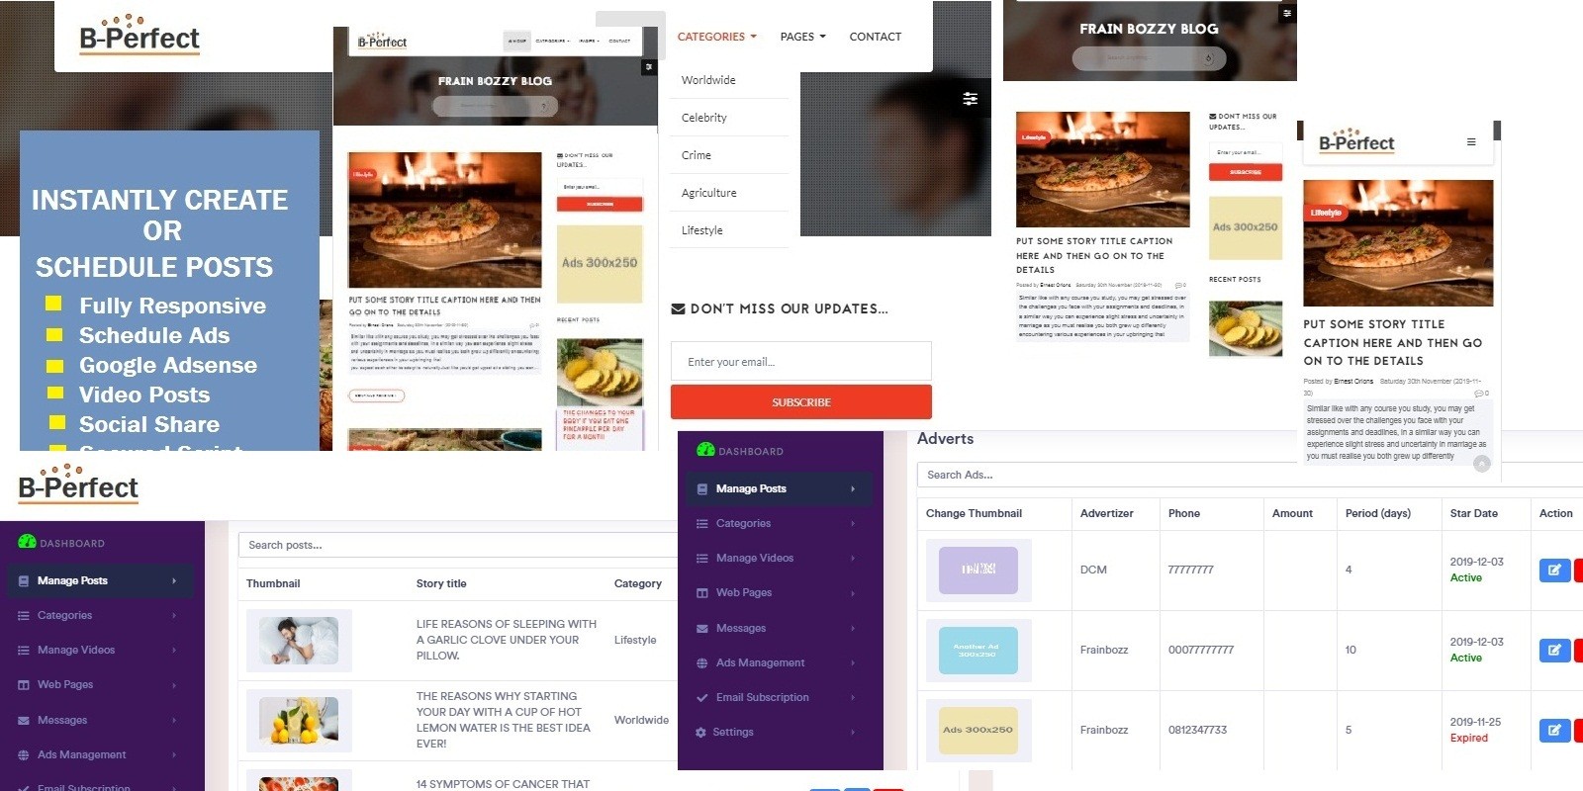Select the purple DCM advert thumbnail
1583x791 pixels.
(978, 571)
